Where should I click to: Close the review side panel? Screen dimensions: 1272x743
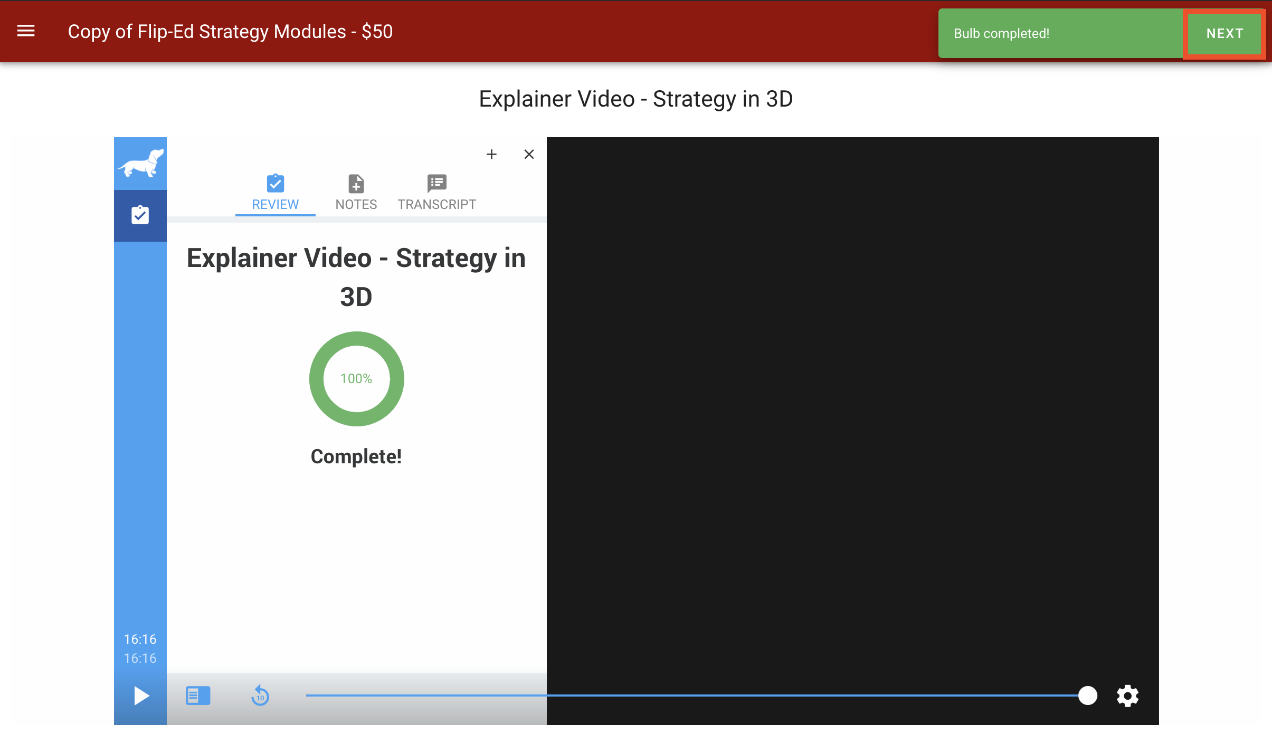[529, 154]
